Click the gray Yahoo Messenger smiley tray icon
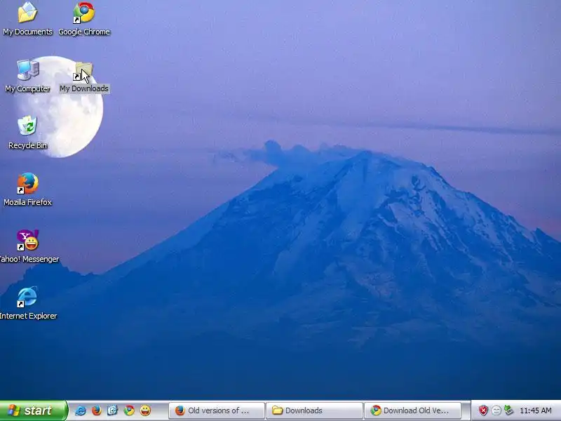This screenshot has width=561, height=421. click(496, 410)
